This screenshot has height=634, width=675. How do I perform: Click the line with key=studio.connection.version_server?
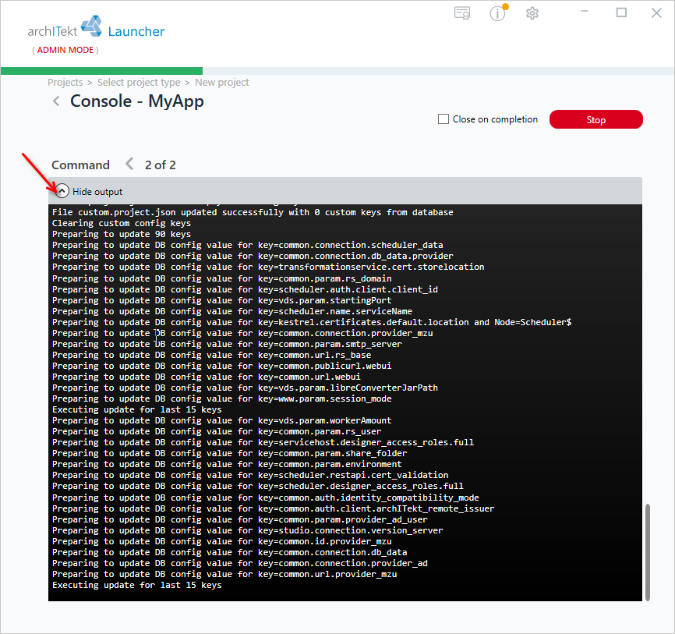[248, 530]
